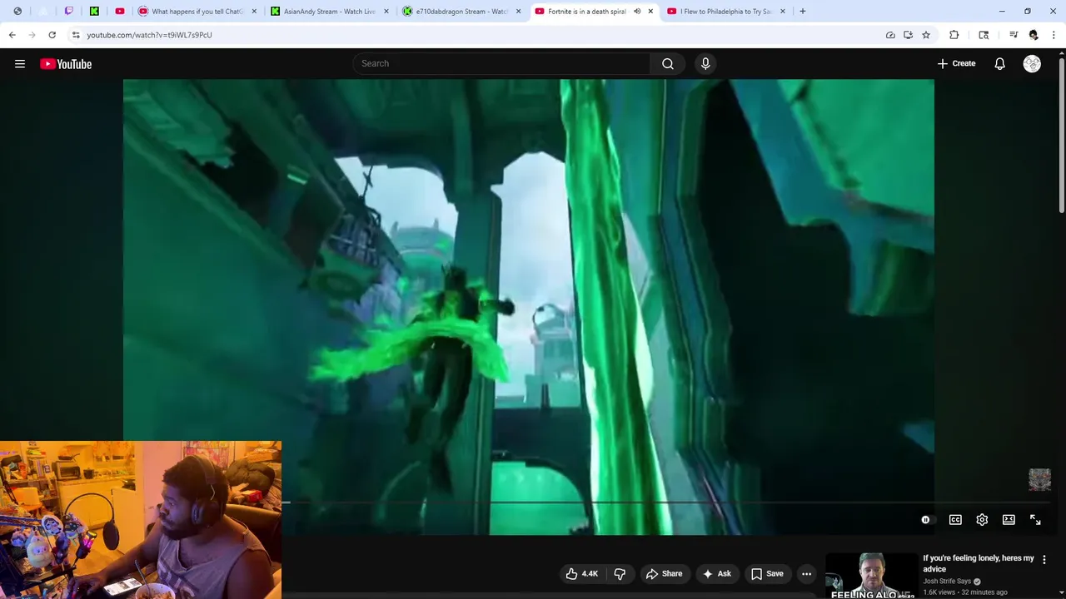Open the Chrome profile avatar
This screenshot has width=1066, height=599.
1034,35
